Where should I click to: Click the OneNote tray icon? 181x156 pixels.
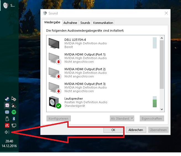click(x=7, y=105)
